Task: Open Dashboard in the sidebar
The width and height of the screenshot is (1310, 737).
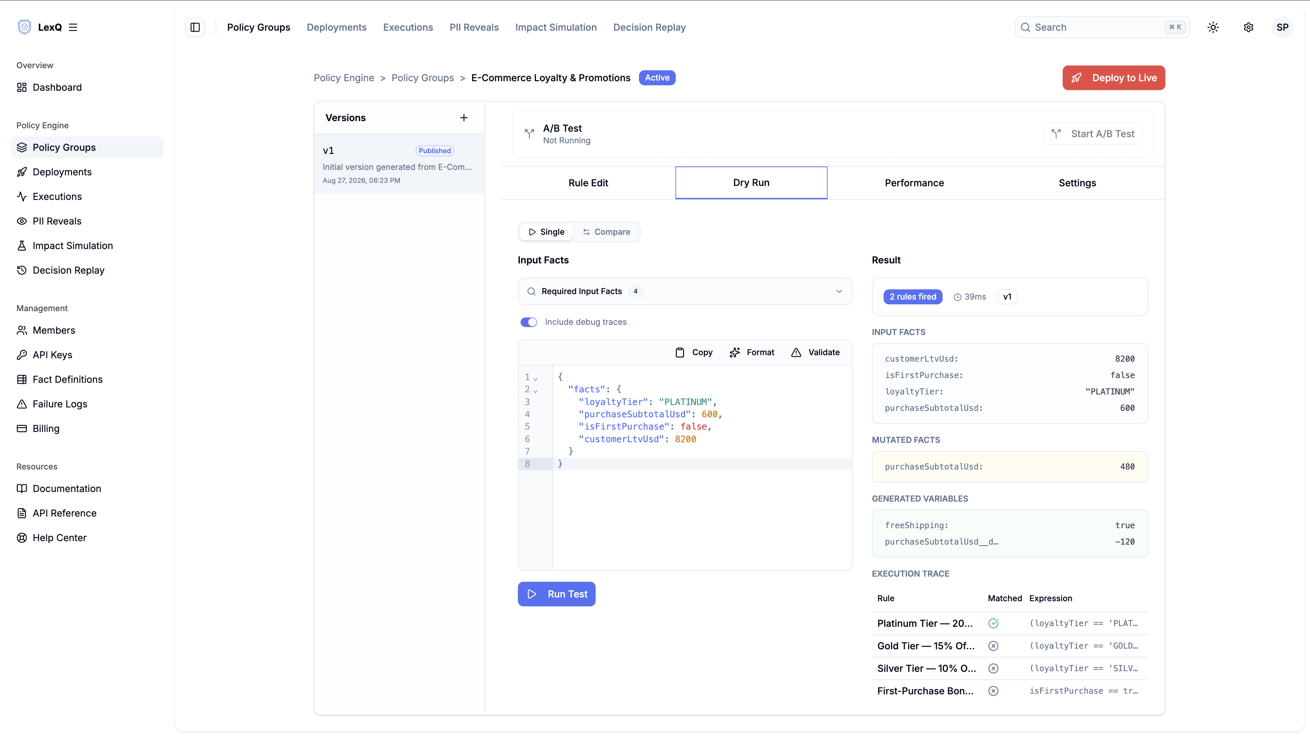Action: pos(87,87)
